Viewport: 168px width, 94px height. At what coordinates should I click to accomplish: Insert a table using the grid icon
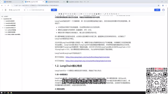click(99, 14)
